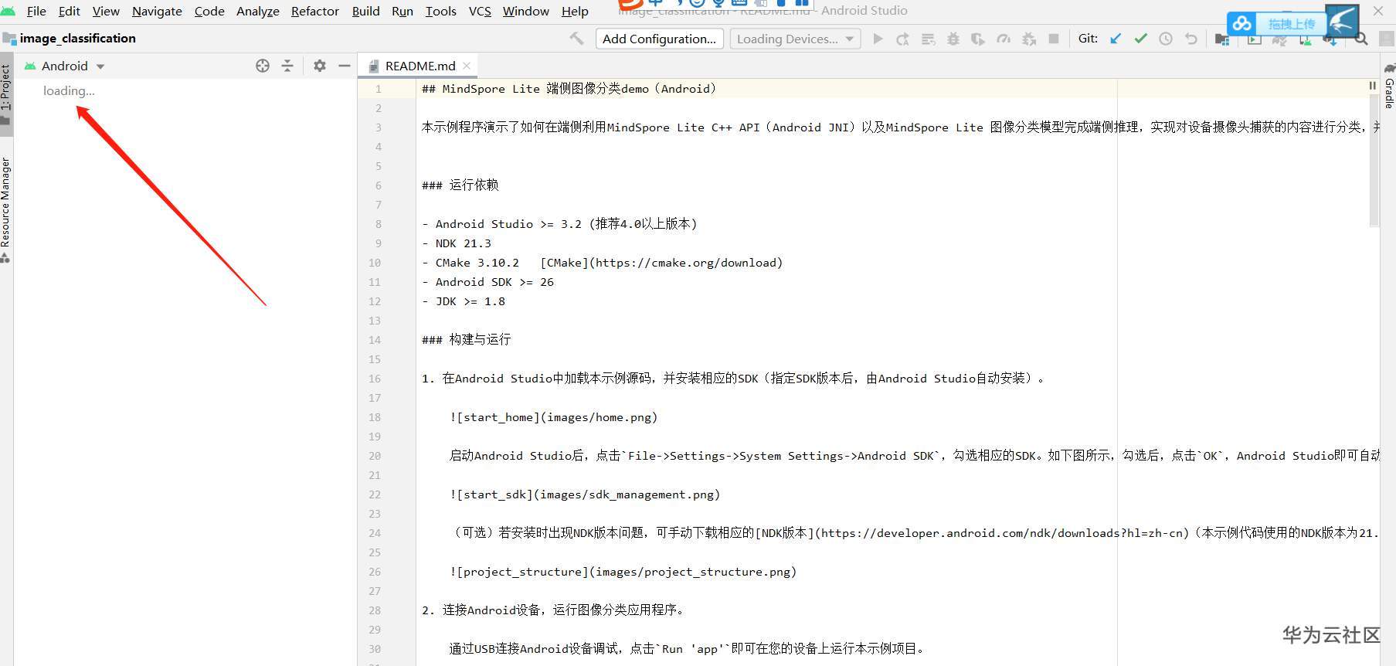Open Search Everywhere magnifier icon
The width and height of the screenshot is (1396, 666).
[1361, 39]
